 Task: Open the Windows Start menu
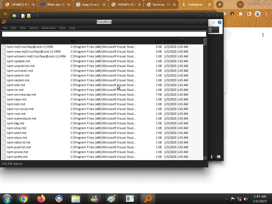coord(7,199)
